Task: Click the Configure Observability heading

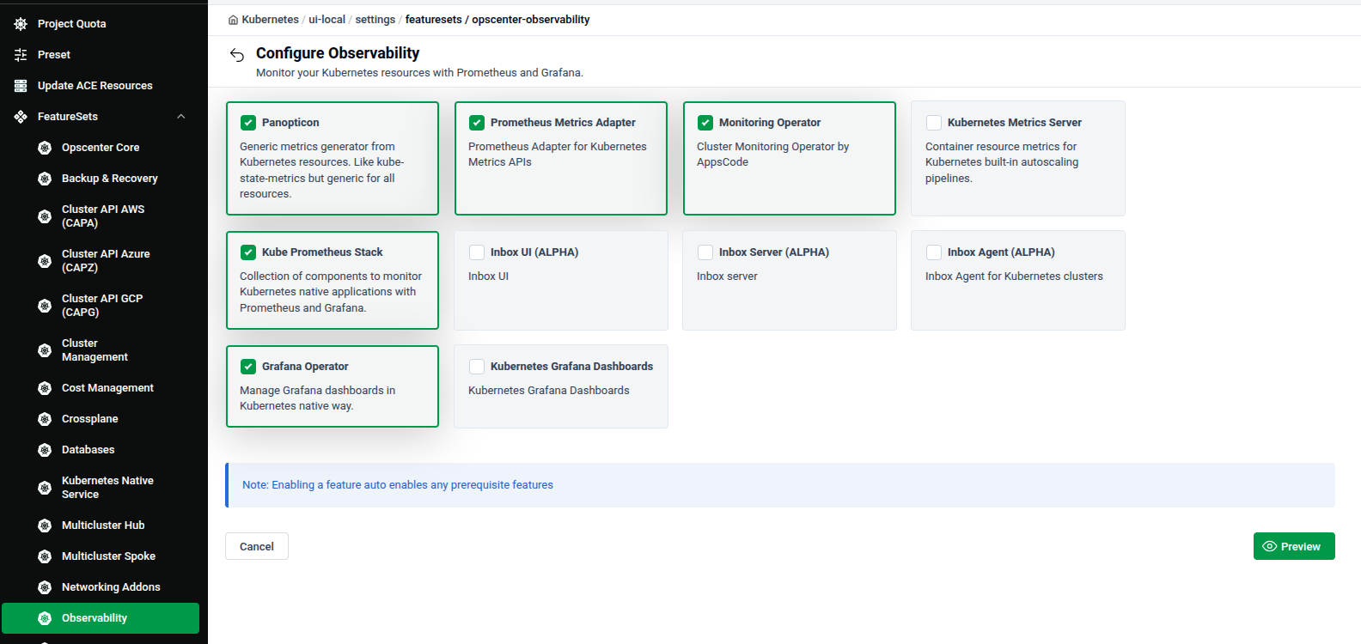Action: 338,53
